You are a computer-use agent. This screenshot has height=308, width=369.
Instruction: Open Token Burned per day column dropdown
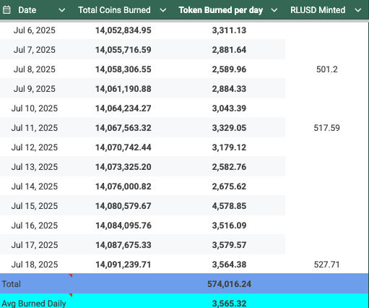[274, 10]
